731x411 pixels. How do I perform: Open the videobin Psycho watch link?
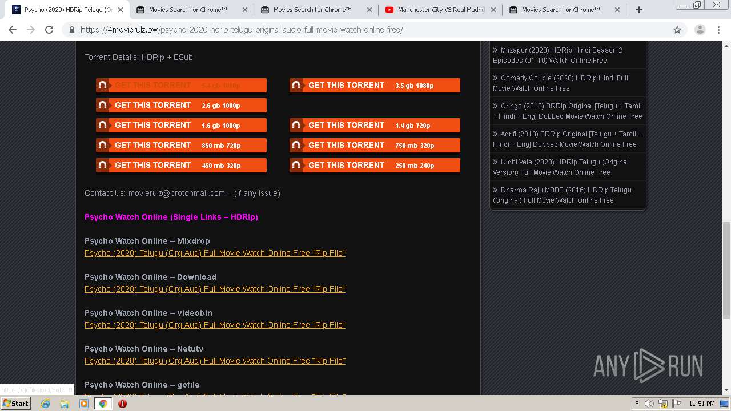pos(215,325)
